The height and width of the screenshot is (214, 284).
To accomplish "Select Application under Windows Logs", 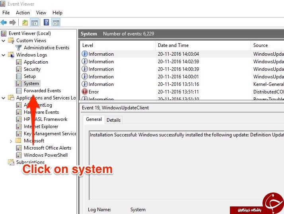I will click(x=36, y=62).
